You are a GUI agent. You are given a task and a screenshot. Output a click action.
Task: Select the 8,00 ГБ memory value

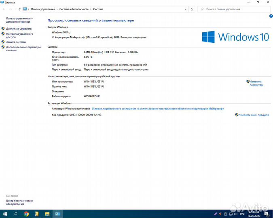88,57
